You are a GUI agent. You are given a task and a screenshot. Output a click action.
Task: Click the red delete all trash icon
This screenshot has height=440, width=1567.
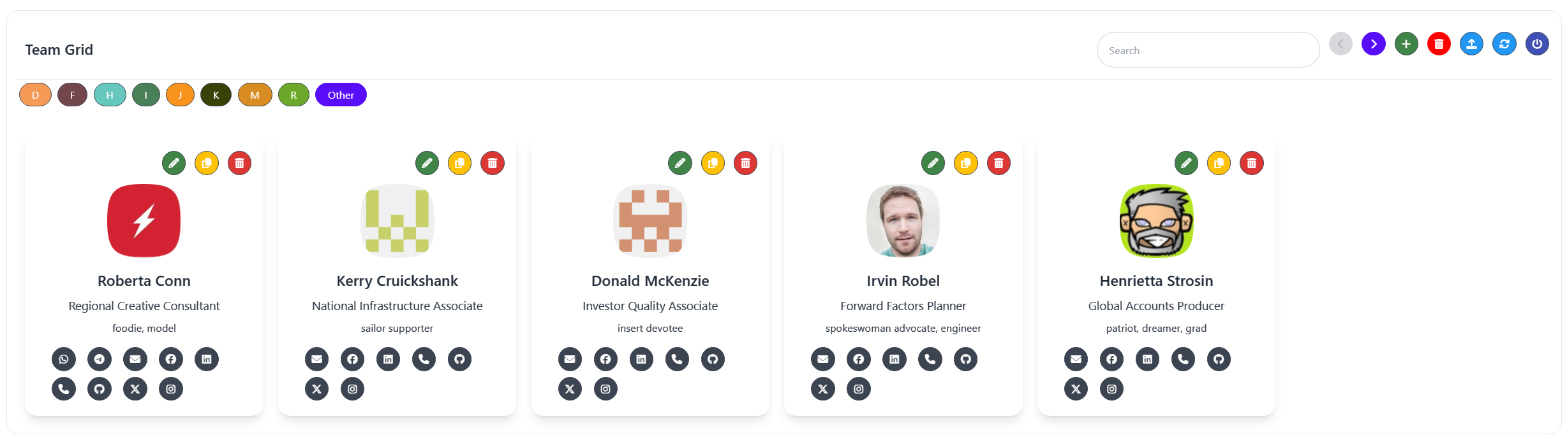pos(1439,44)
